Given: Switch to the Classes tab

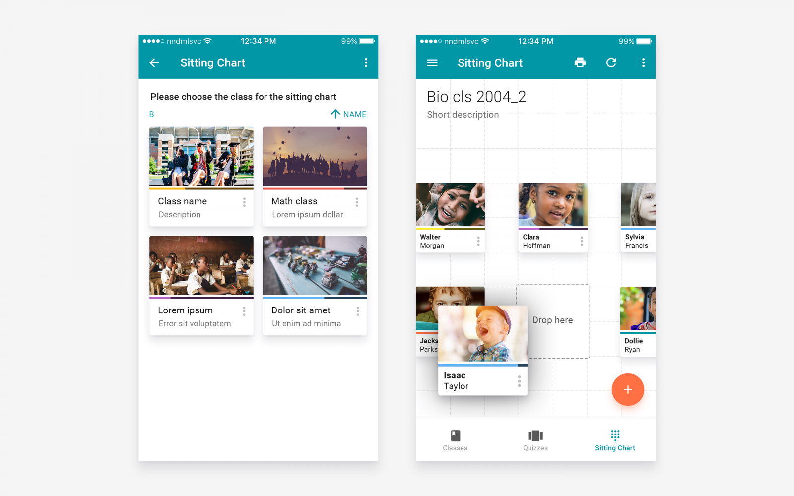Looking at the screenshot, I should click(x=455, y=440).
